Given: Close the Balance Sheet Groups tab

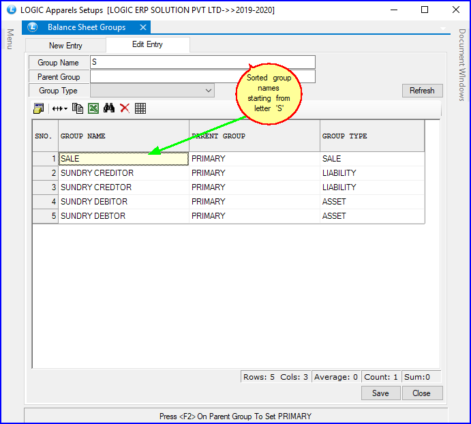Looking at the screenshot, I should (x=143, y=27).
